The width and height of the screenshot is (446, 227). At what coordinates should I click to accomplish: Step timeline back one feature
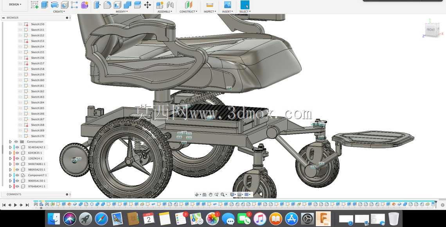(10, 205)
